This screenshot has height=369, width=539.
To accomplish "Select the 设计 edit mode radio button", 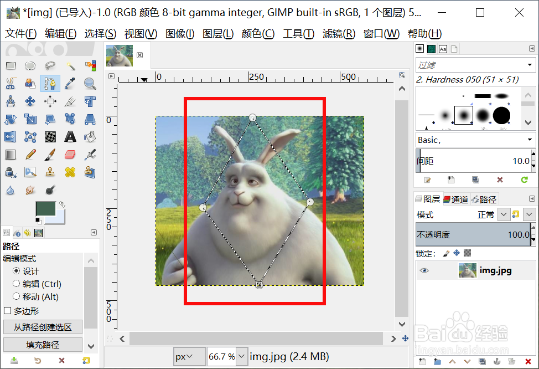I will point(16,271).
